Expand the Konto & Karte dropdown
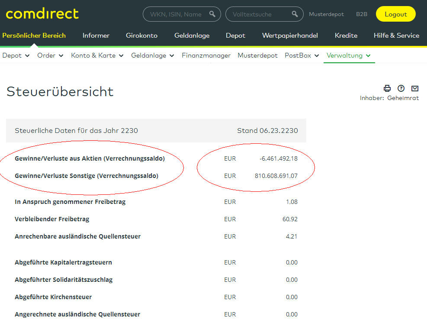Screen dimensions: 427x326 (x=97, y=55)
